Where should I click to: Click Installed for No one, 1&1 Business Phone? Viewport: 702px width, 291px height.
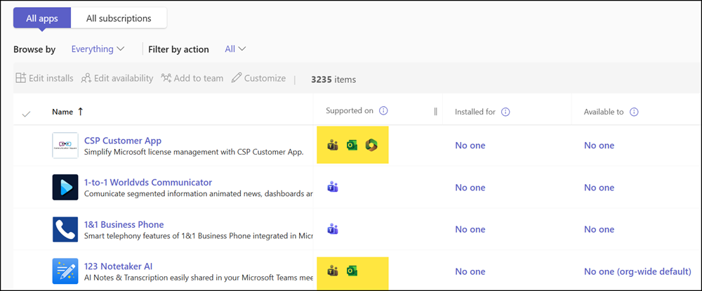[x=470, y=229]
